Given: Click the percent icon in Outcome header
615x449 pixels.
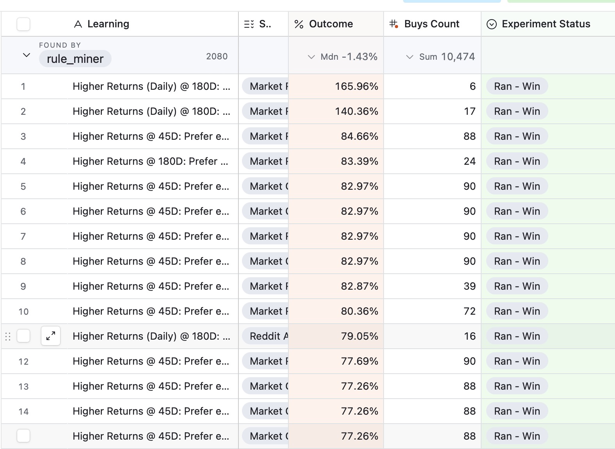Looking at the screenshot, I should 299,24.
